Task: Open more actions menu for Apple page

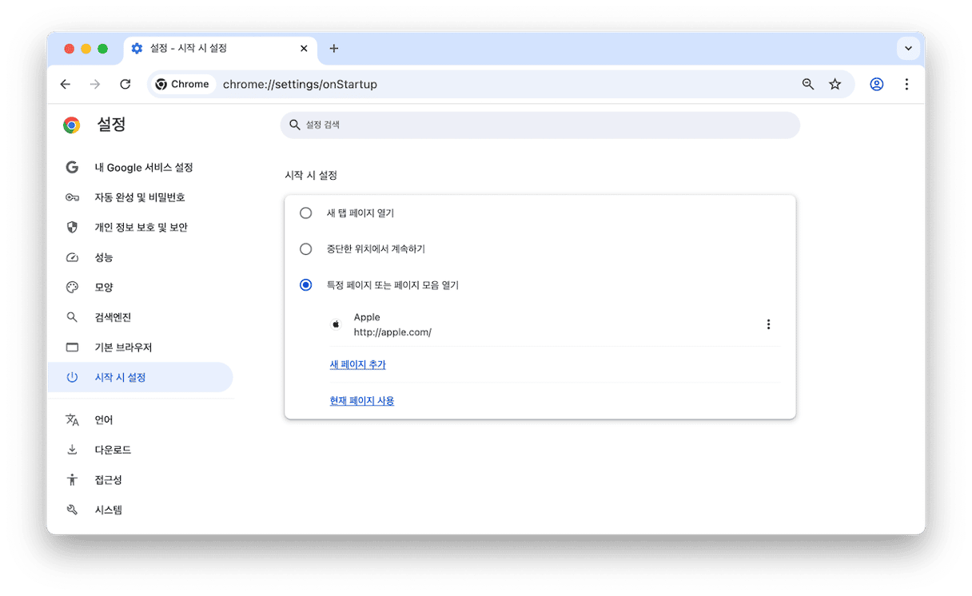Action: (x=768, y=324)
